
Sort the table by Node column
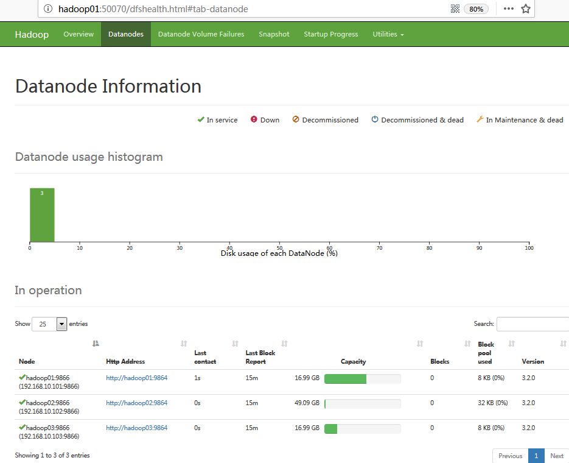coord(96,344)
